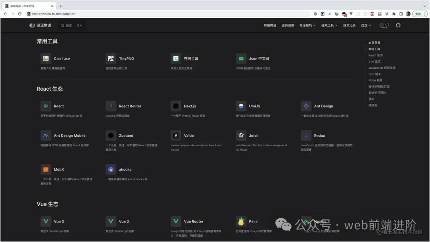Open the Vue 3 card icon
430x242 pixels.
pyautogui.click(x=46, y=221)
